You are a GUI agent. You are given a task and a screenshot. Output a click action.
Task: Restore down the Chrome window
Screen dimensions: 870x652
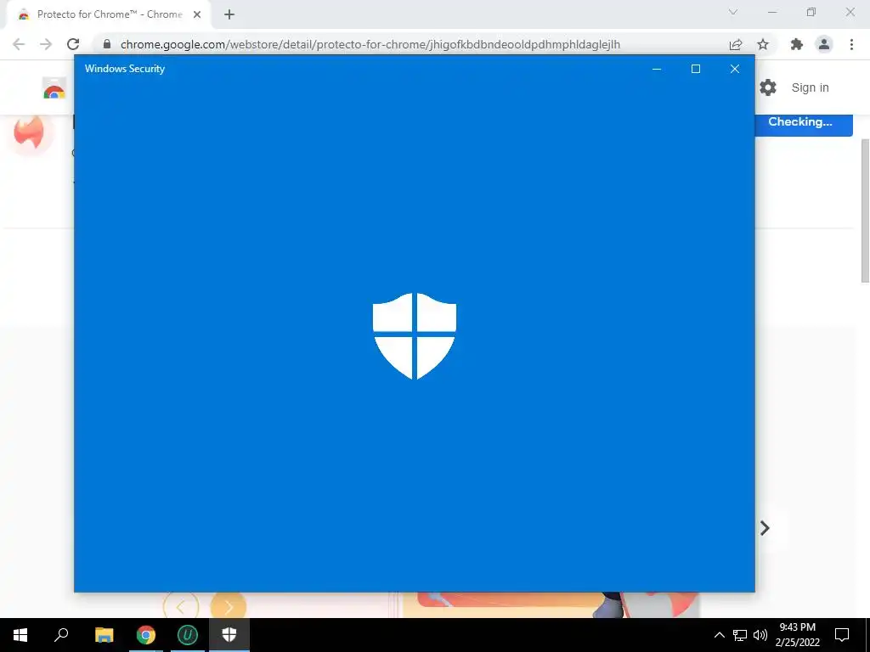pyautogui.click(x=811, y=12)
